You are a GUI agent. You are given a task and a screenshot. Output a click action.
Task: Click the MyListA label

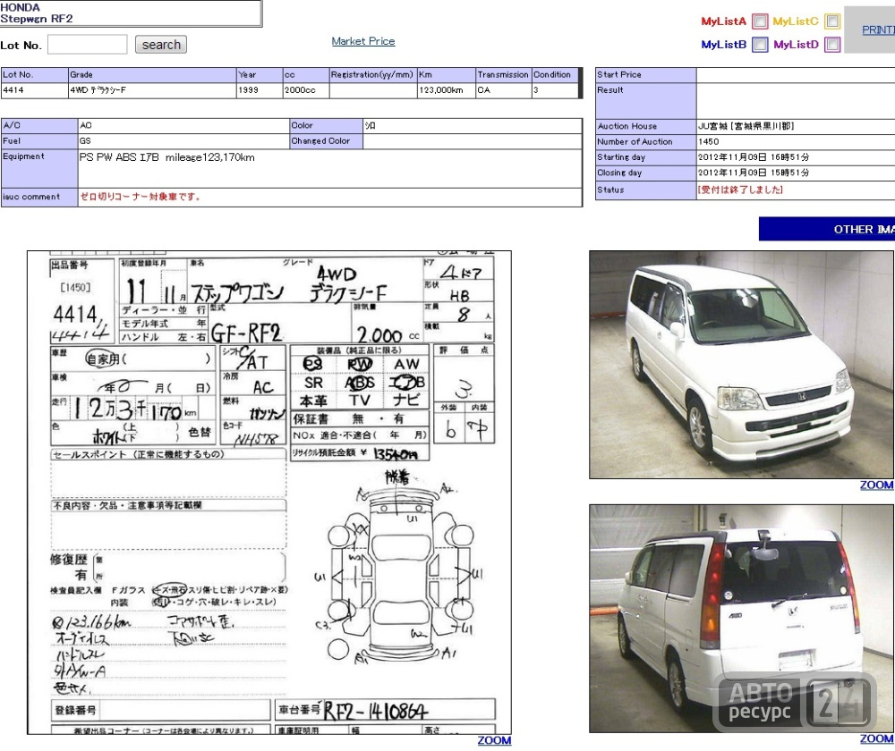pyautogui.click(x=724, y=21)
